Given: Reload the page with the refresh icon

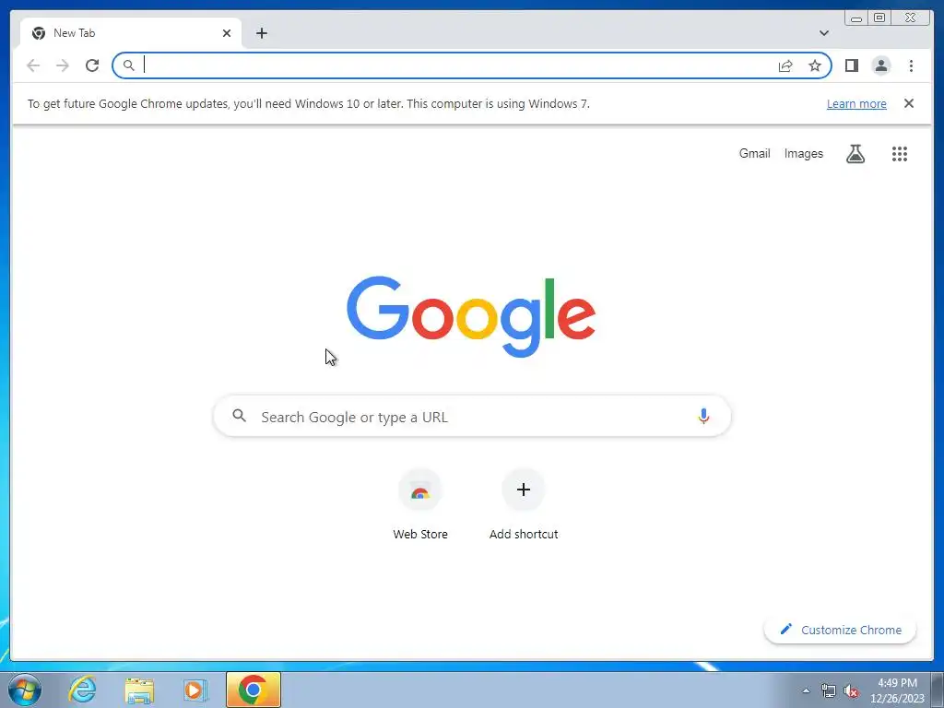Looking at the screenshot, I should coord(92,65).
